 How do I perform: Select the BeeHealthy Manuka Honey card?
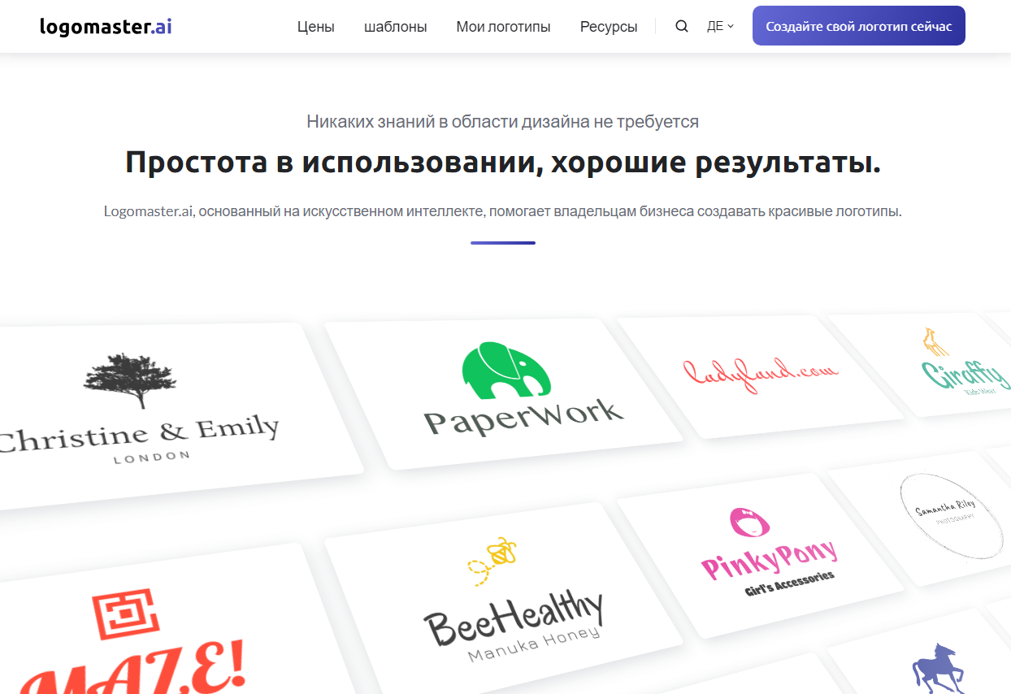click(504, 596)
